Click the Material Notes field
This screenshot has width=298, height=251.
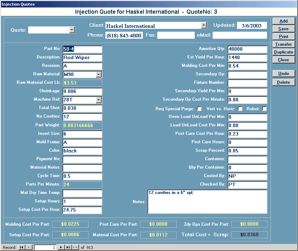pyautogui.click(x=82, y=168)
